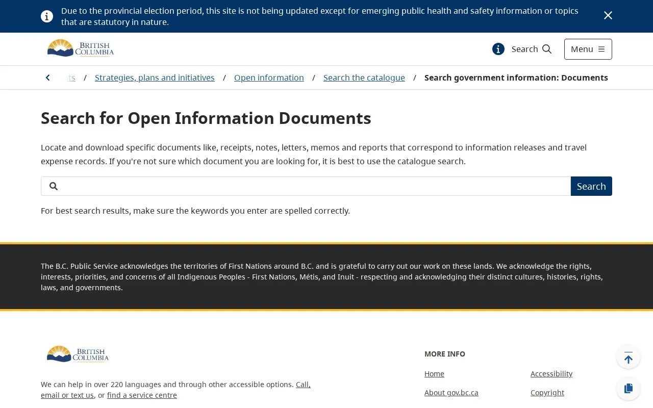The height and width of the screenshot is (408, 653).
Task: Open the Open information breadcrumb link
Action: point(269,78)
